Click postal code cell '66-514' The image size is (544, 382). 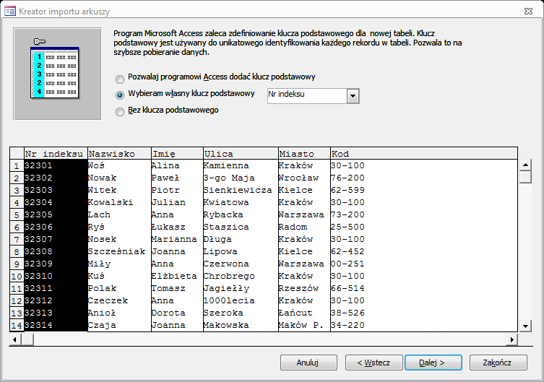[x=424, y=288]
